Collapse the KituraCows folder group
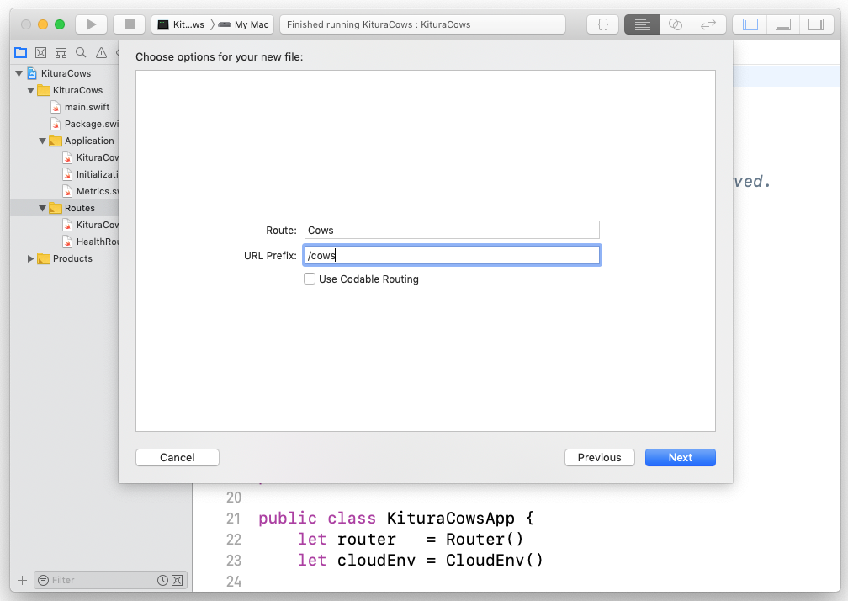848x601 pixels. pos(31,90)
